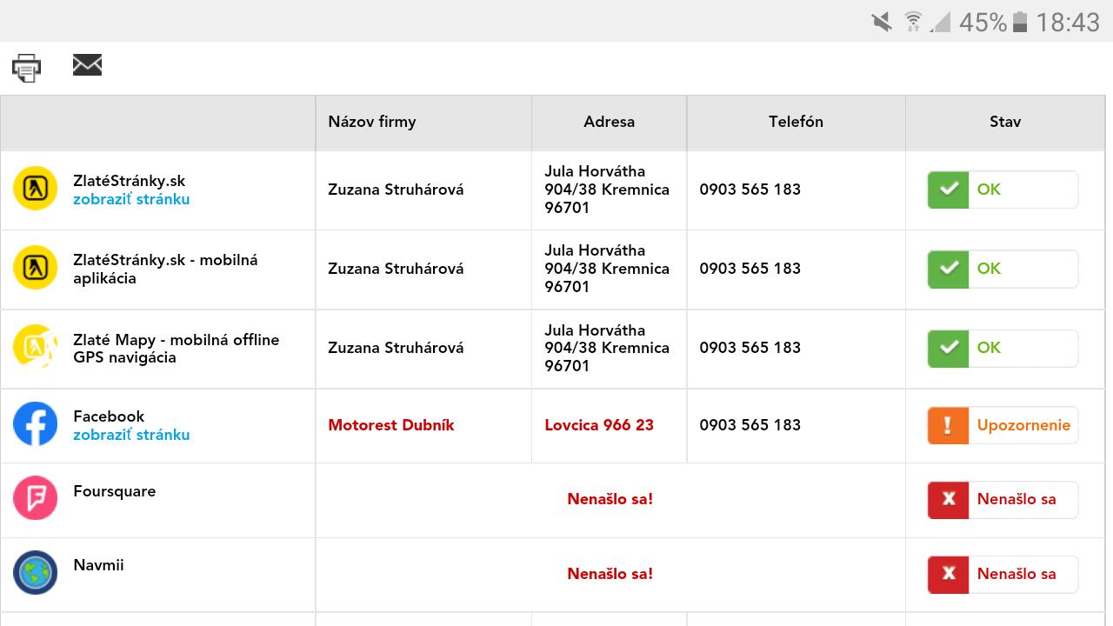
Task: Open 'zobraziť stránku' link under Facebook
Action: coord(131,435)
